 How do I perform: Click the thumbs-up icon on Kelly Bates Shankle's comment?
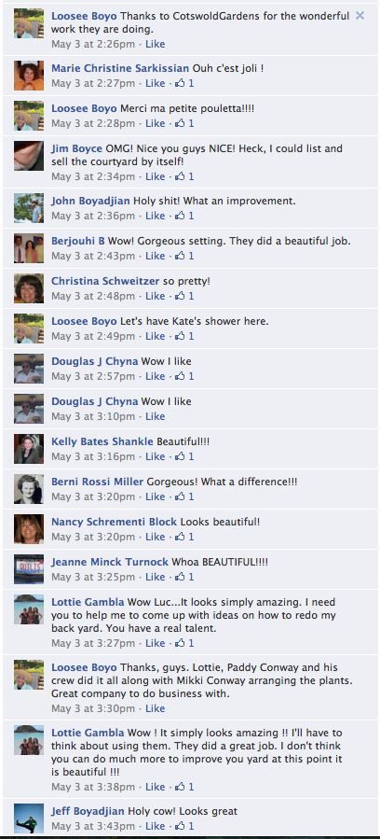tap(181, 456)
